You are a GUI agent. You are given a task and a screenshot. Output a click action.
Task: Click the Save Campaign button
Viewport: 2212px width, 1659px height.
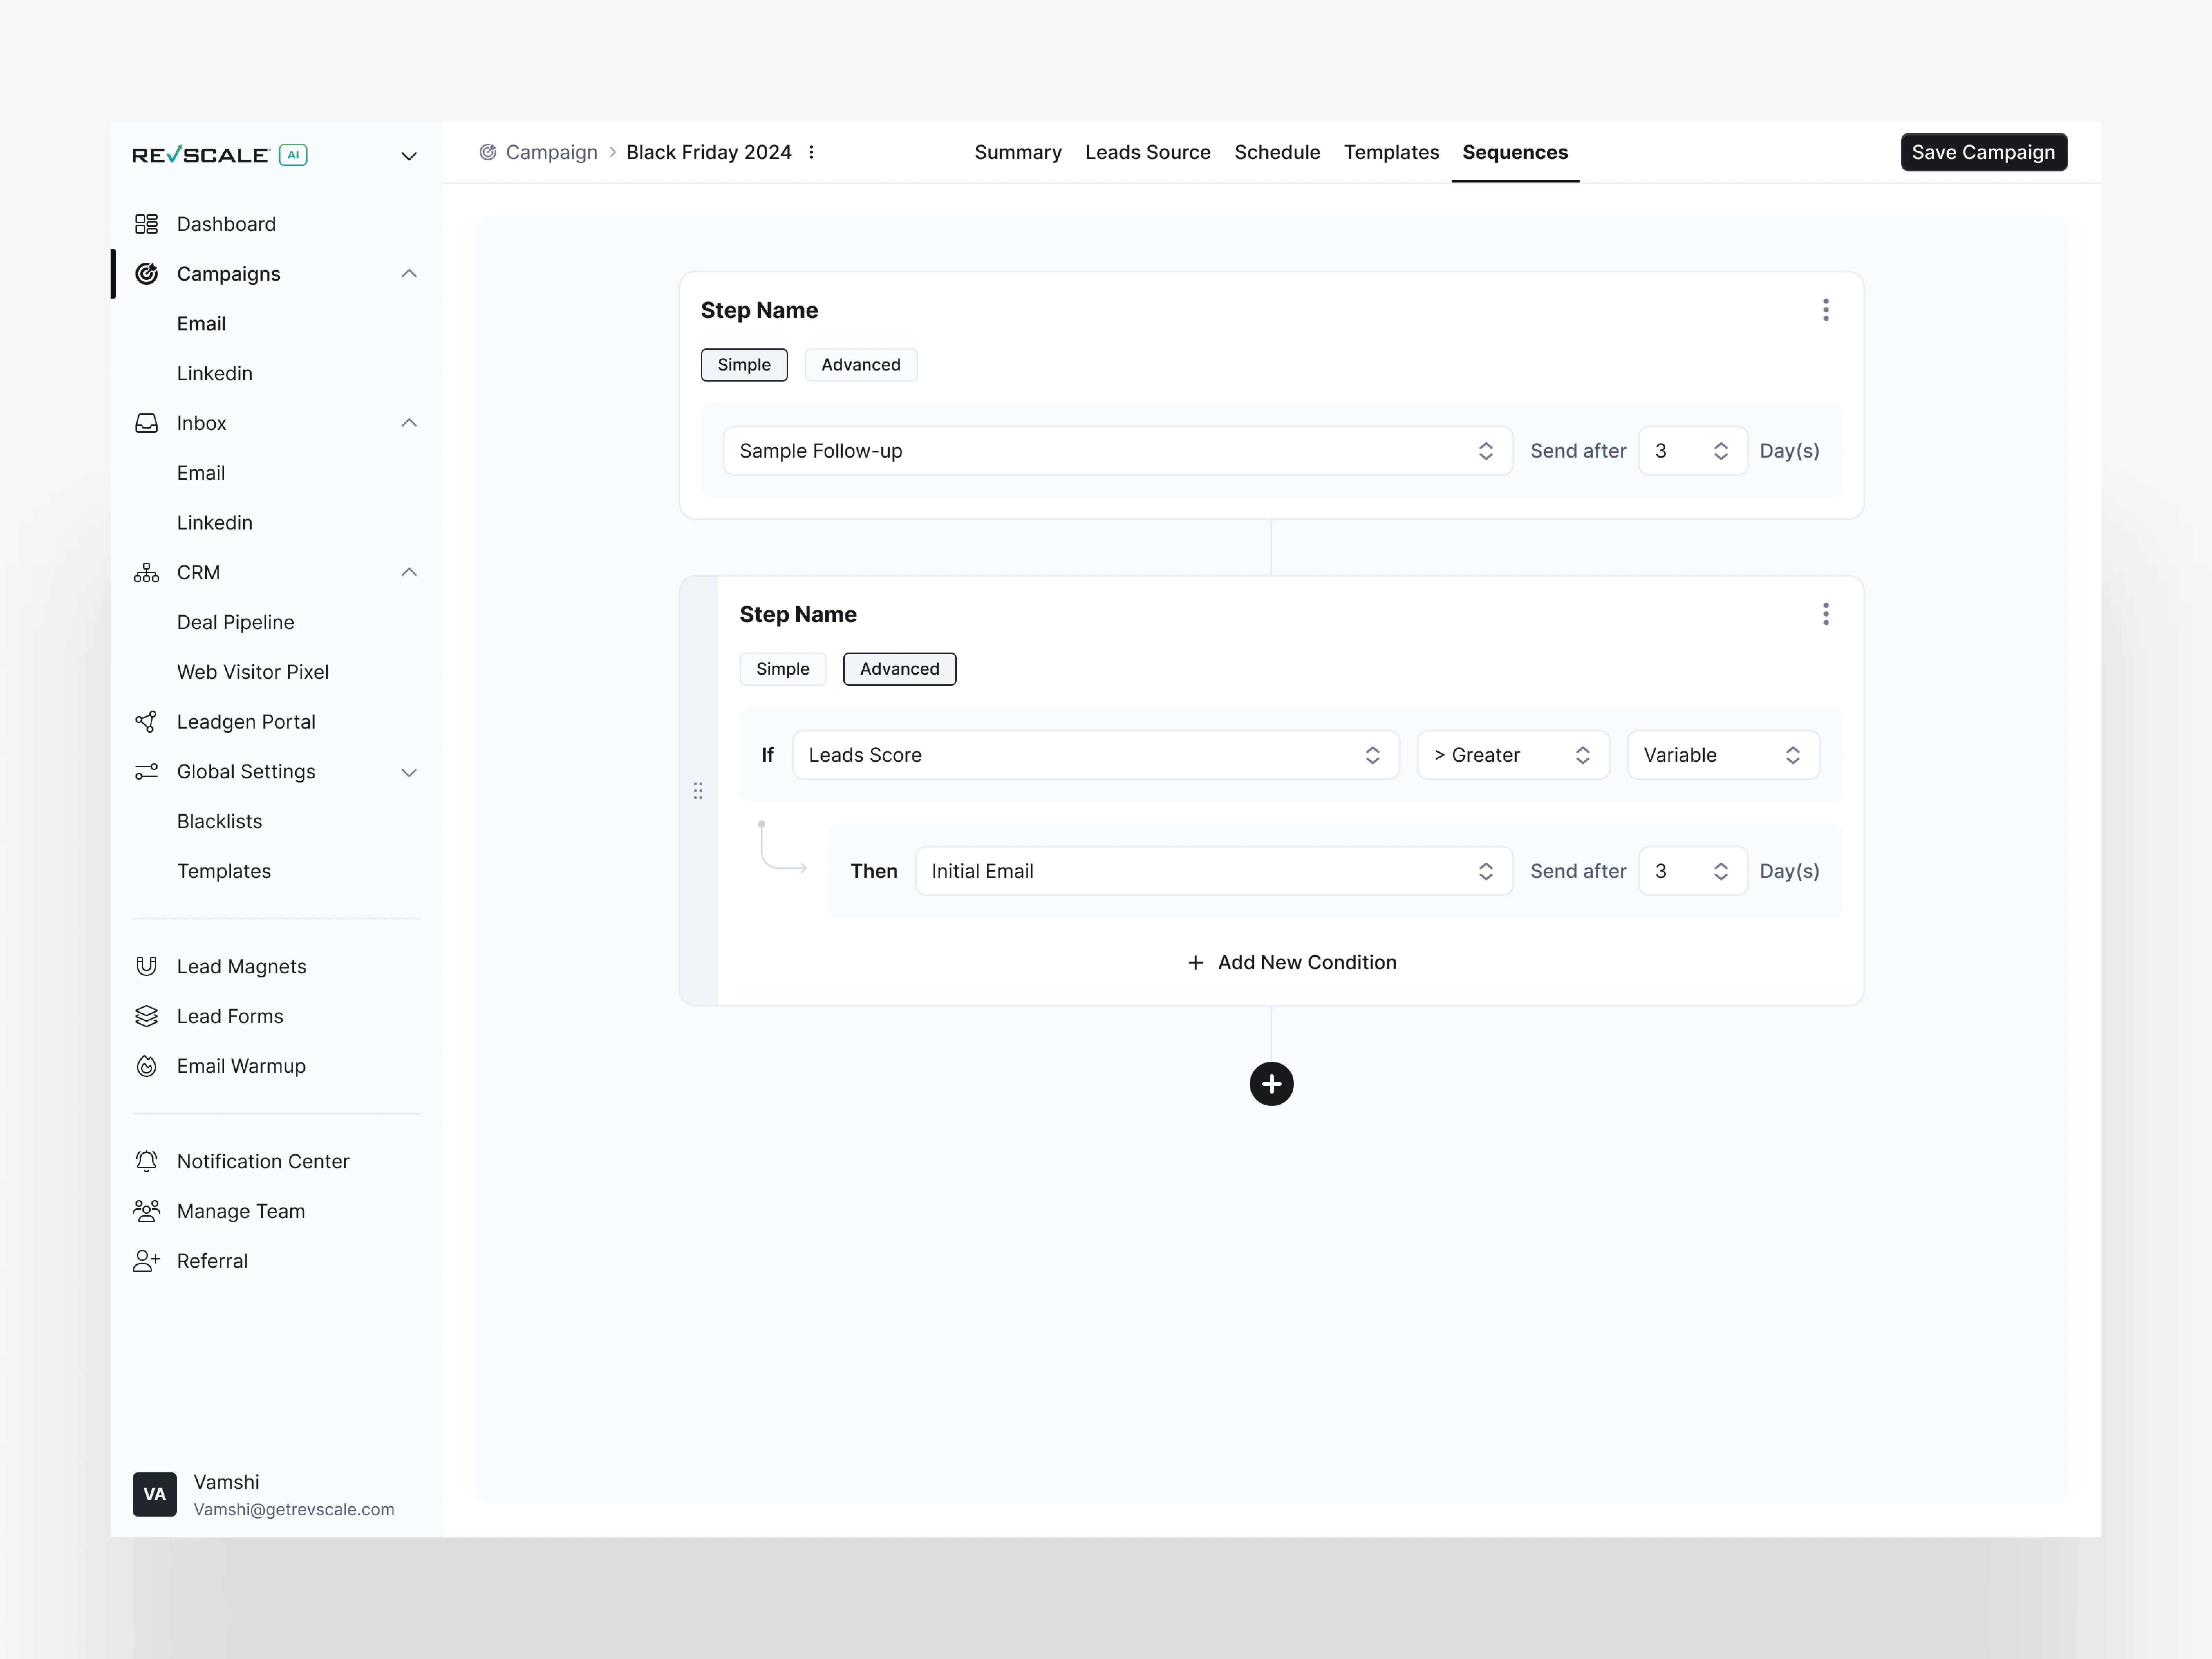tap(1984, 152)
